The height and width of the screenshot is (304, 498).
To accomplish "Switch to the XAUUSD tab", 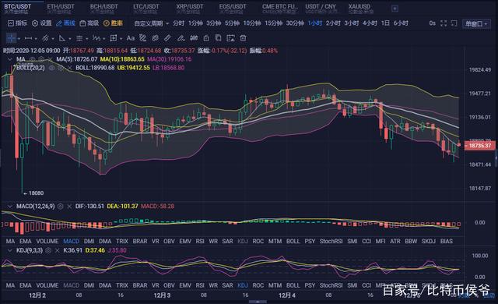I will pos(360,9).
